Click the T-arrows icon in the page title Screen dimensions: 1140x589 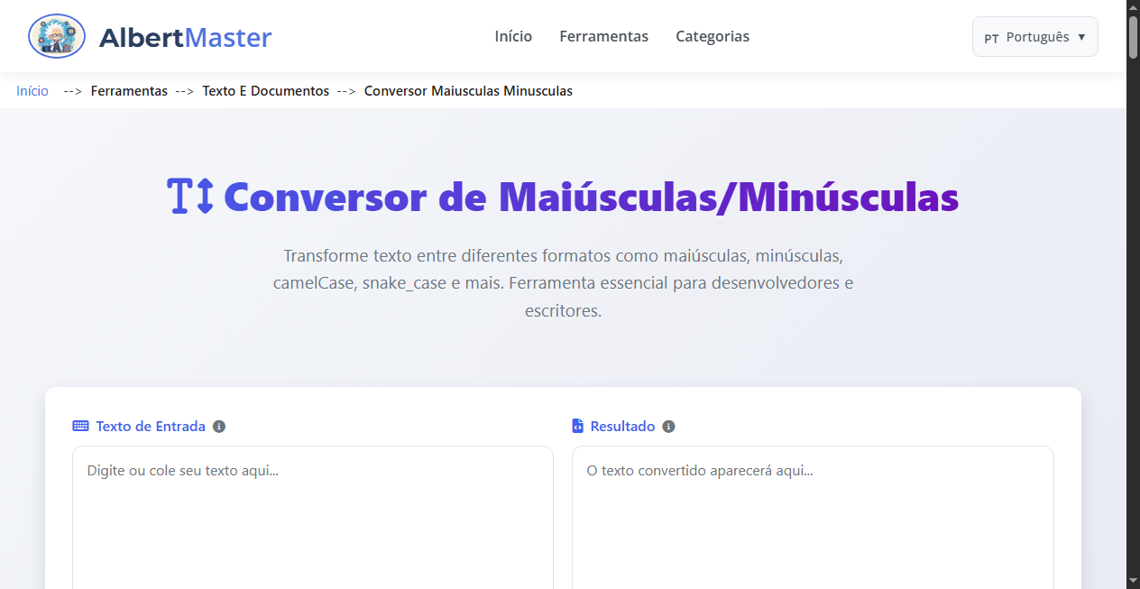pyautogui.click(x=189, y=197)
